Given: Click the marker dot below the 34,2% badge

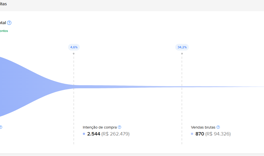Looking at the screenshot, I should (182, 54).
